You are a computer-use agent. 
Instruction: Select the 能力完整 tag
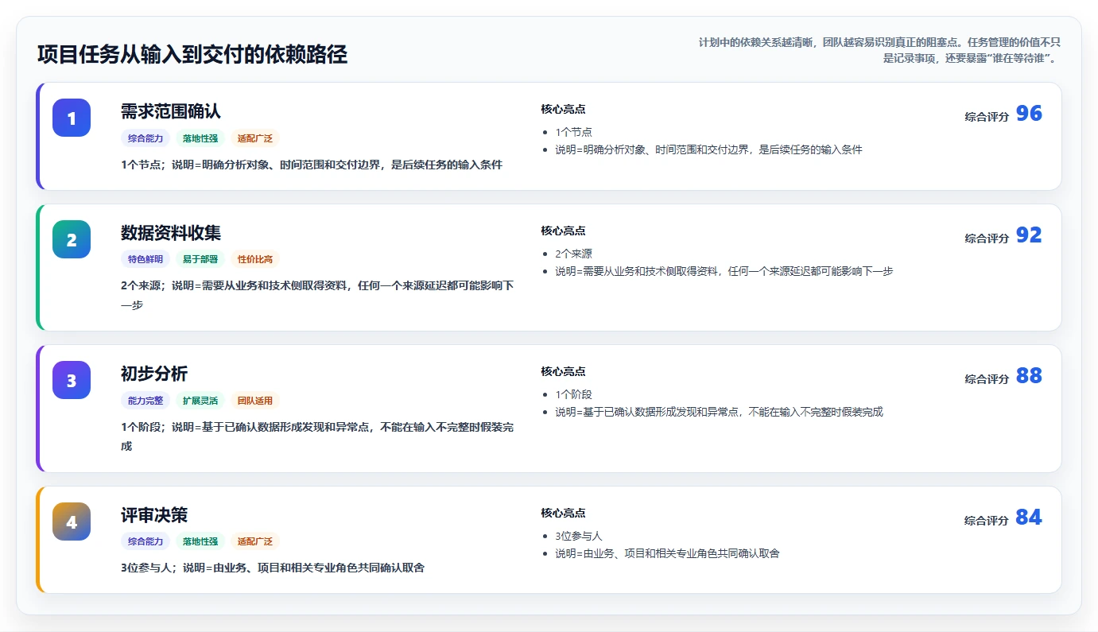point(145,401)
